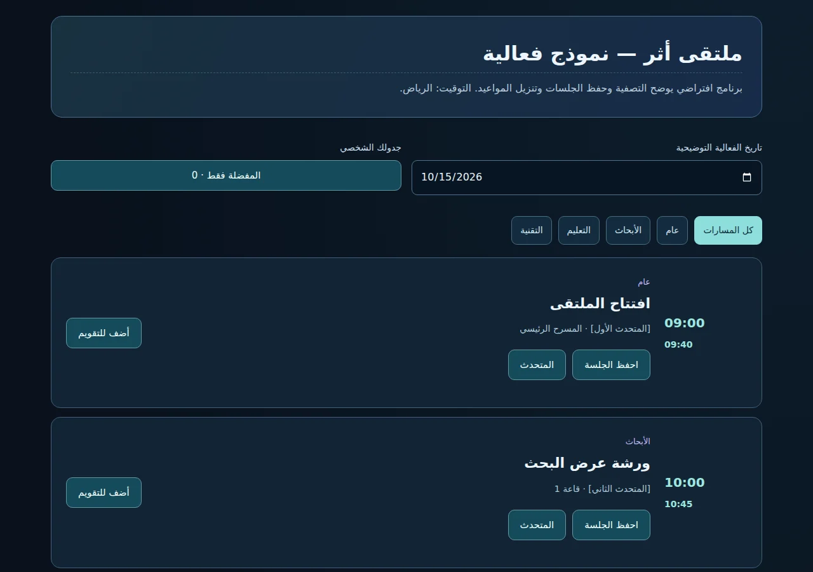Image resolution: width=813 pixels, height=572 pixels.
Task: Filter sessions by التعليم track
Action: point(579,230)
